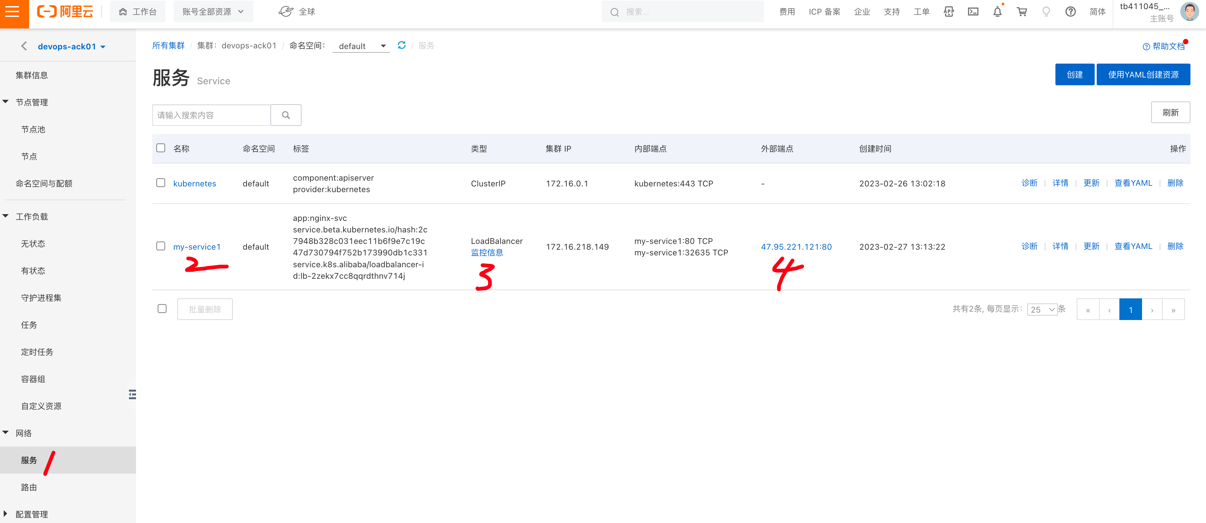Viewport: 1206px width, 523px height.
Task: Check the kubernetes service checkbox
Action: [x=161, y=183]
